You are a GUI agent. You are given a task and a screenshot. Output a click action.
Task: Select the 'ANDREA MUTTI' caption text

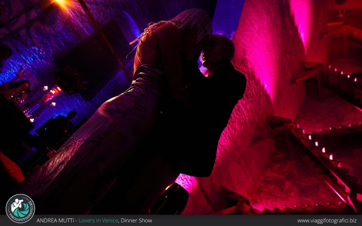55,221
